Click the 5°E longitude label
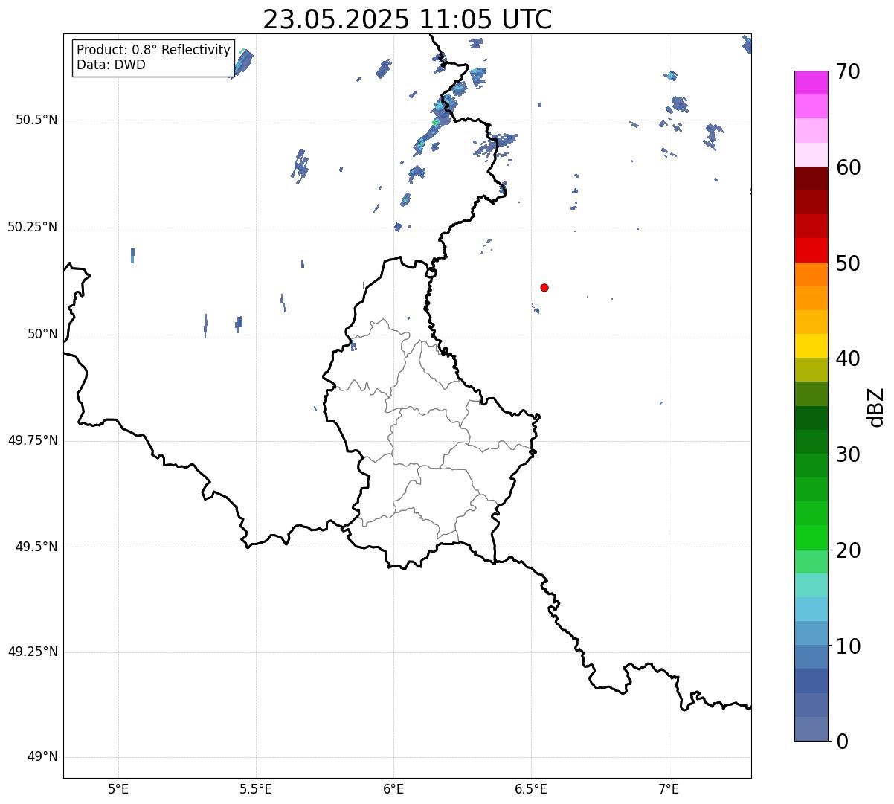The image size is (894, 804). [x=118, y=788]
